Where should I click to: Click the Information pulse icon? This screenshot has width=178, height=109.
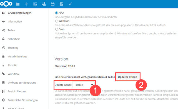[x=3, y=21]
